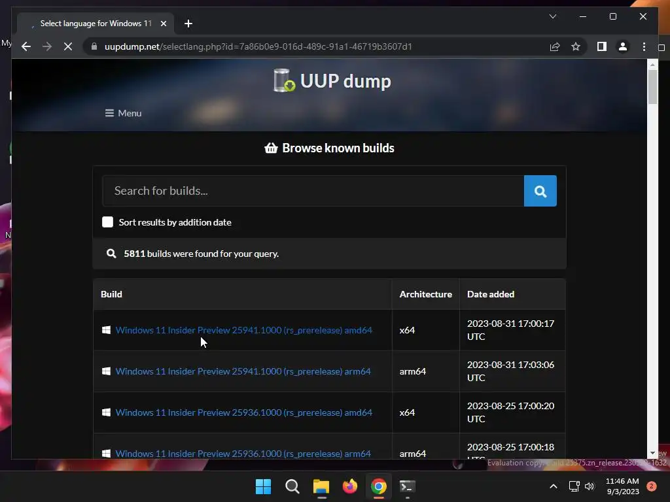This screenshot has width=670, height=502.
Task: Click Windows logo beside 25936.1000 amd64
Action: tap(107, 412)
